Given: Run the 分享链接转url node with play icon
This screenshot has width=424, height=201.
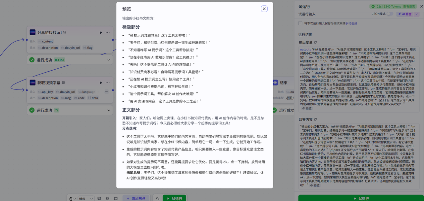Looking at the screenshot, I should click(x=101, y=33).
